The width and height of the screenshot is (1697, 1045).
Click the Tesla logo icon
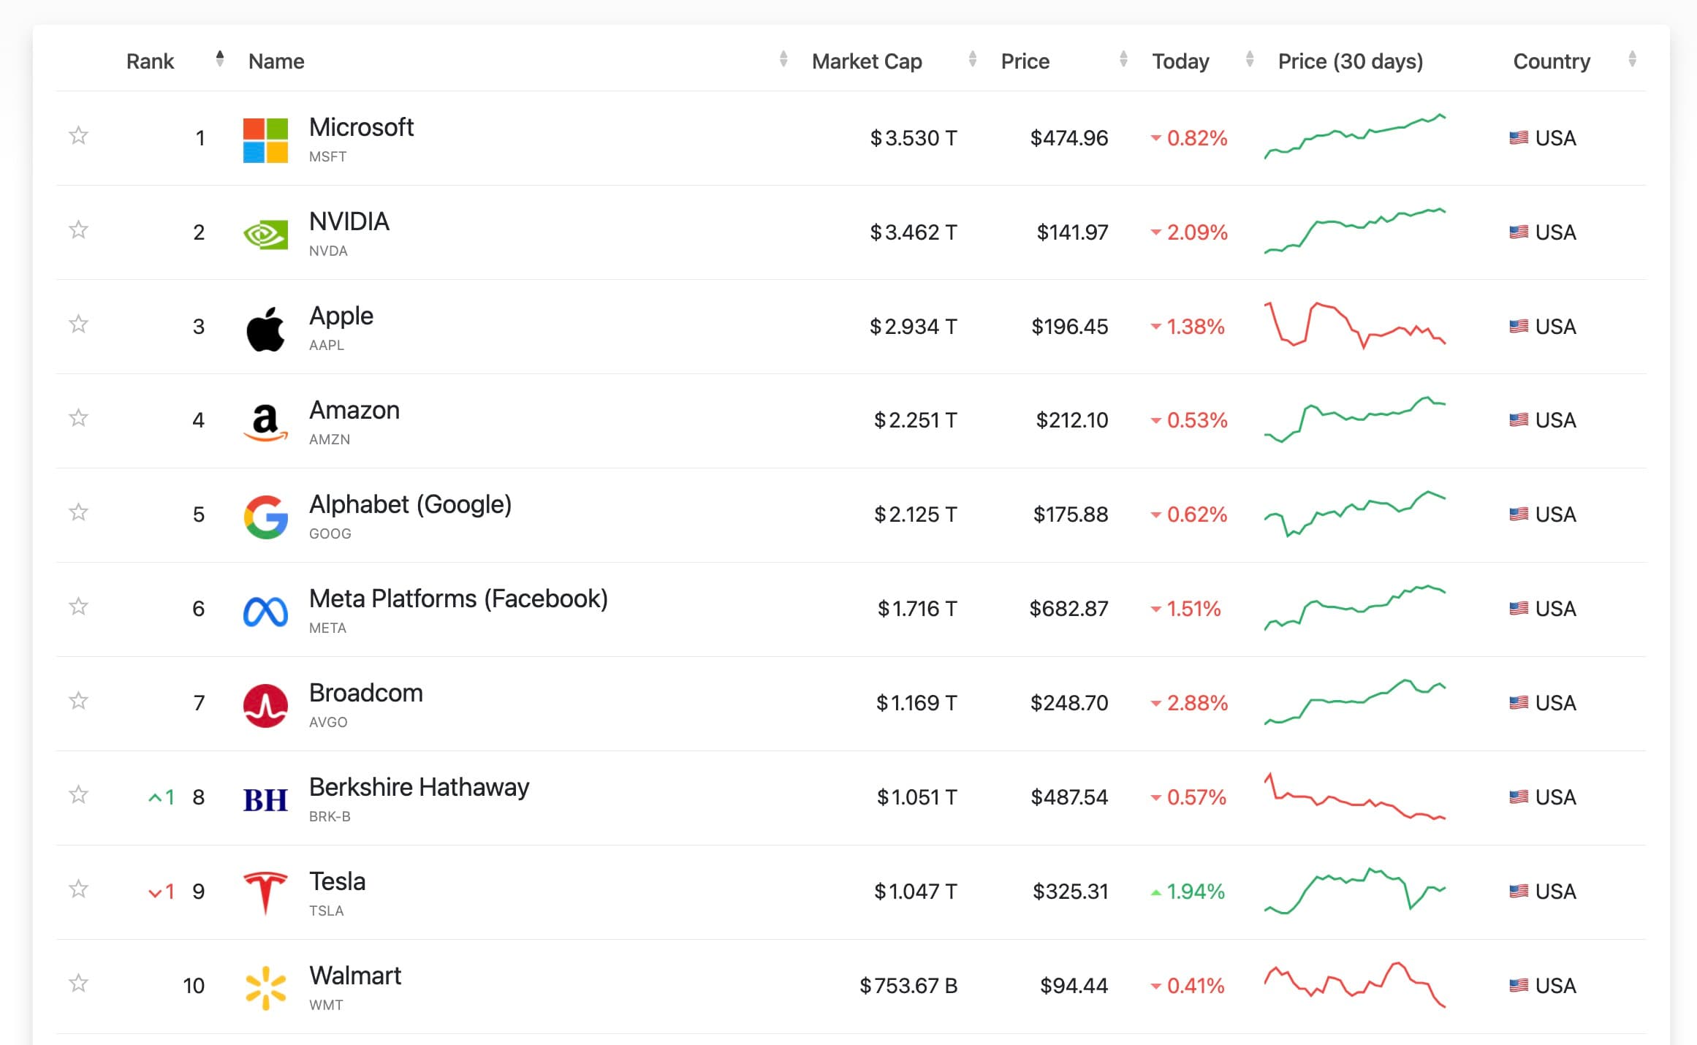click(x=265, y=893)
